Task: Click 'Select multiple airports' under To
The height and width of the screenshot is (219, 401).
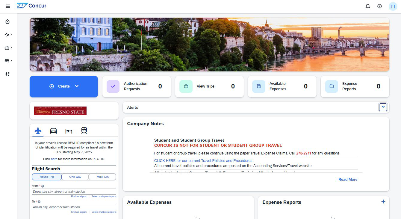Action: (104, 212)
